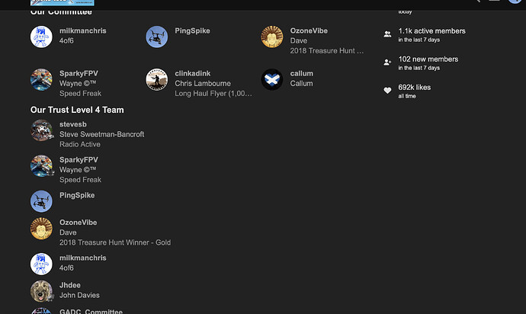Open GADC_Committee user profile link
Viewport: 526px width, 314px height.
91,312
